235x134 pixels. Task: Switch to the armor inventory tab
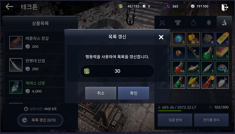[x=178, y=23]
